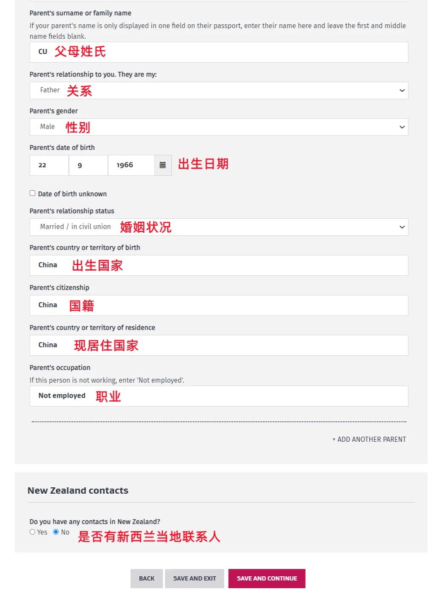Expand the parent's relationship to you dropdown
Screen dimensions: 446x595
219,91
